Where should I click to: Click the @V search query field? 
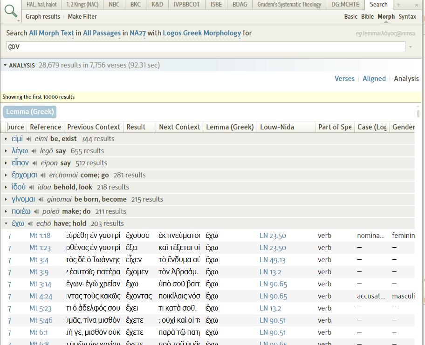point(206,47)
